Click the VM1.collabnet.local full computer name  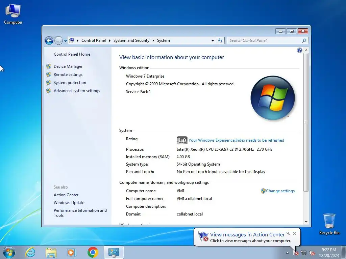click(x=194, y=199)
